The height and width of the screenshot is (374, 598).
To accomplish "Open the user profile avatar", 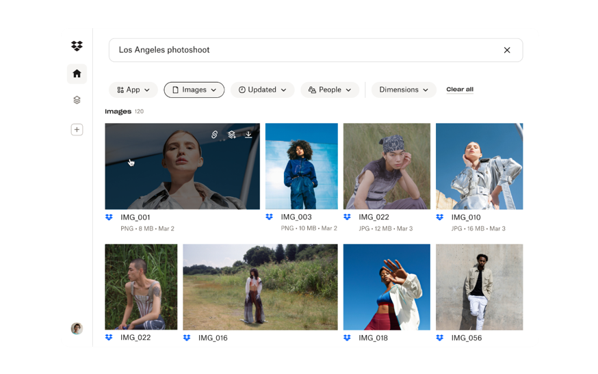I will 77,328.
